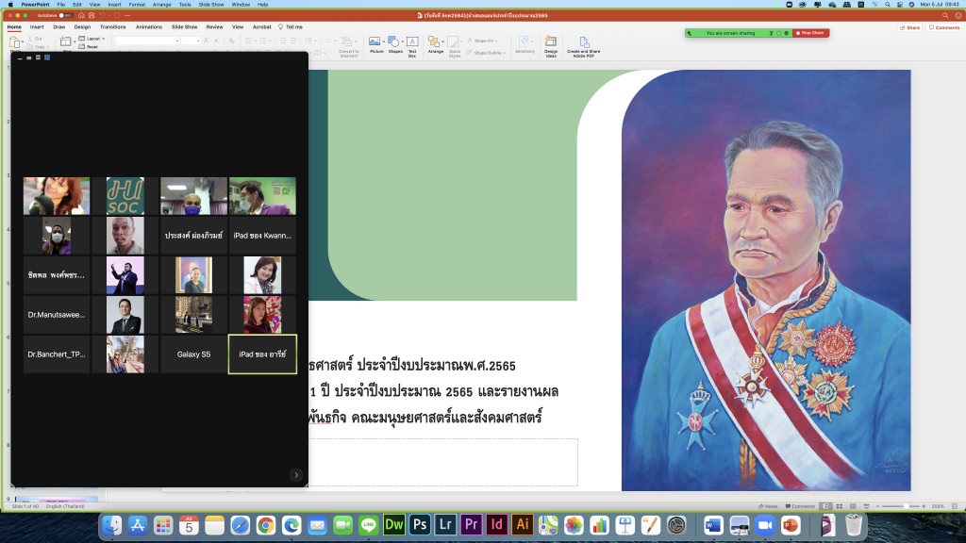Click the HU SOC logo participant tile
The image size is (966, 543).
click(125, 196)
